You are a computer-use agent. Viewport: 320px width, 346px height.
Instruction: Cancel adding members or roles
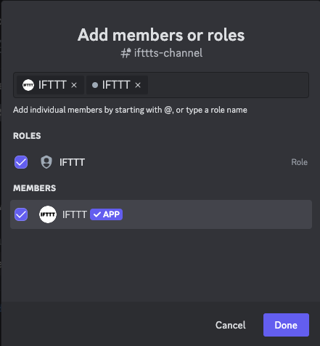click(x=231, y=325)
